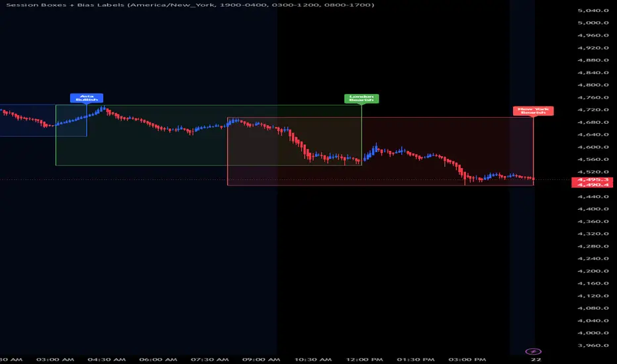Image resolution: width=617 pixels, height=364 pixels.
Task: Click the 4,320.0 price axis label
Action: tap(593, 234)
